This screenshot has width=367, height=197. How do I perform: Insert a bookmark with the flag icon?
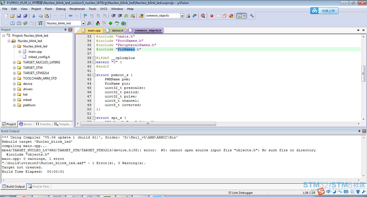[85, 16]
